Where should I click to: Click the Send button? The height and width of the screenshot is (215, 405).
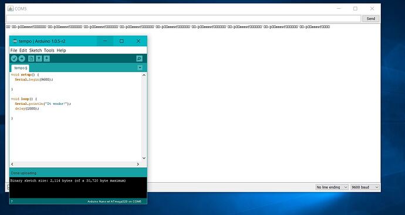(x=370, y=19)
